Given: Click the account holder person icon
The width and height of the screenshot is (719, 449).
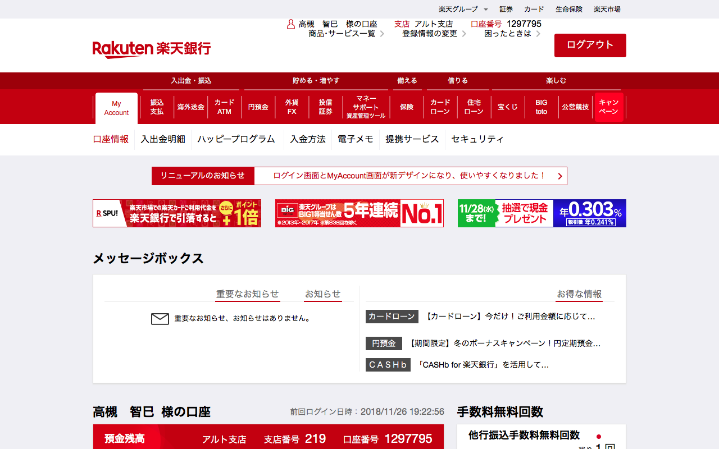Looking at the screenshot, I should pos(291,24).
